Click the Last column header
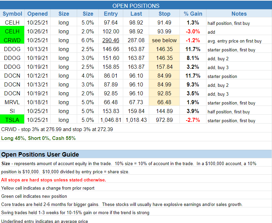This screenshot has width=272, height=223. coord(136,14)
